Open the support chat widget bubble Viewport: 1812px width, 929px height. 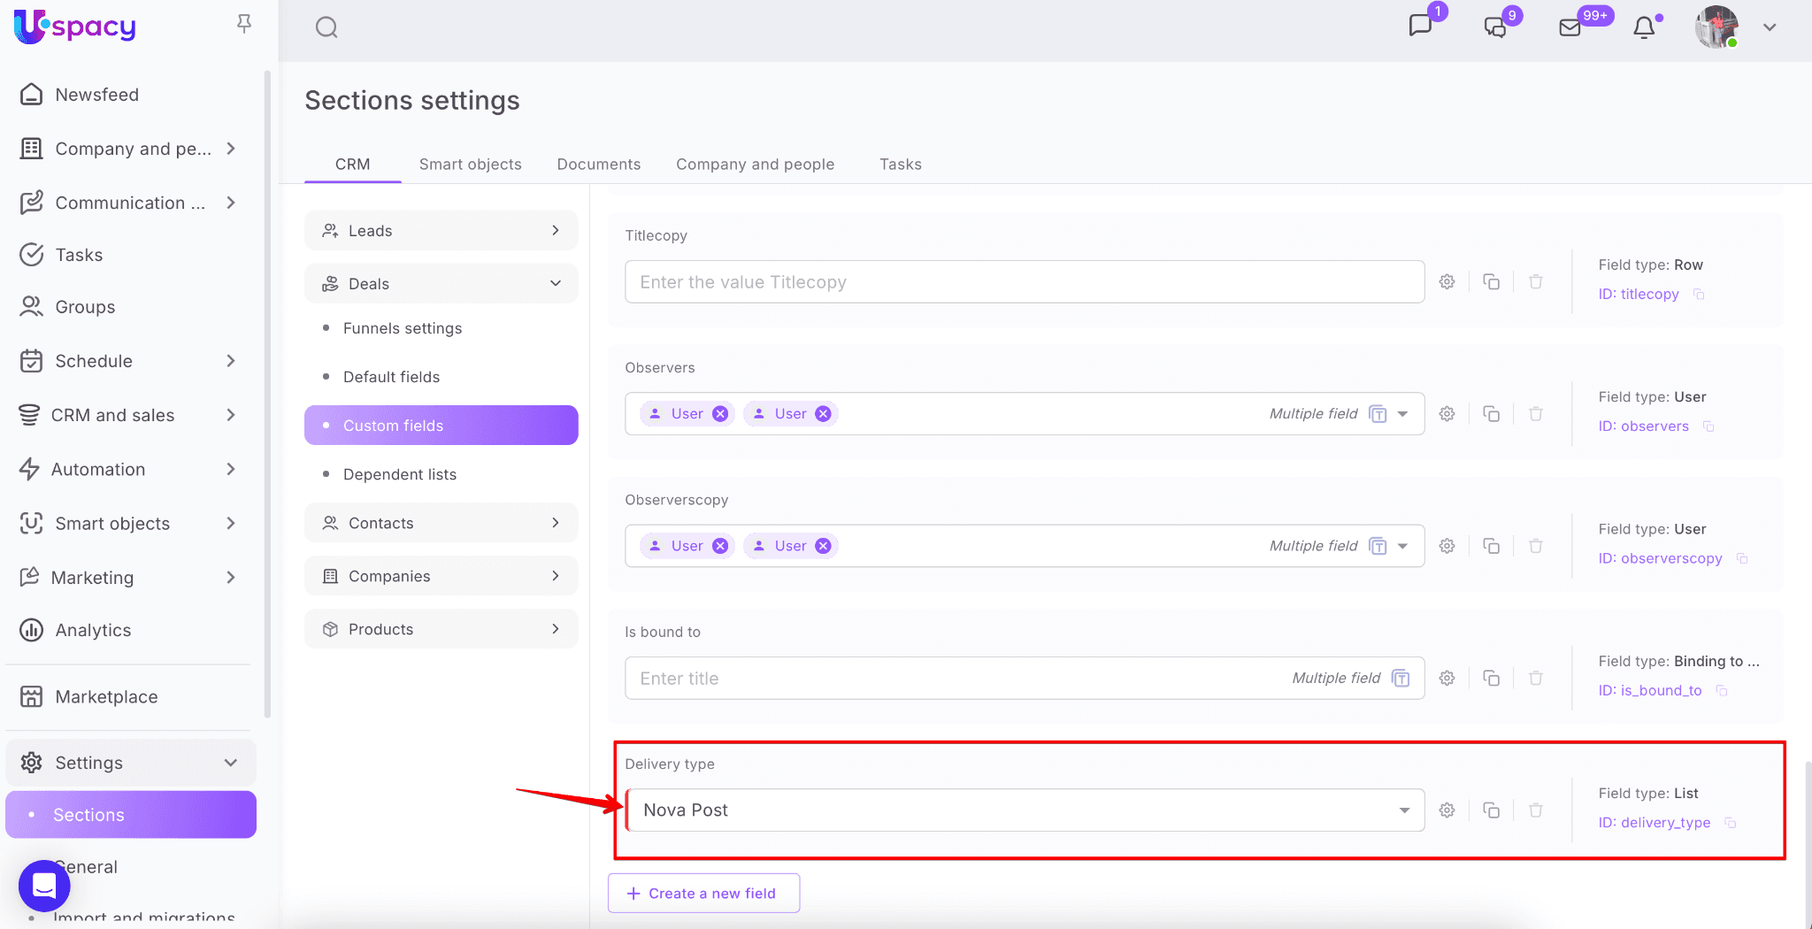[x=44, y=885]
